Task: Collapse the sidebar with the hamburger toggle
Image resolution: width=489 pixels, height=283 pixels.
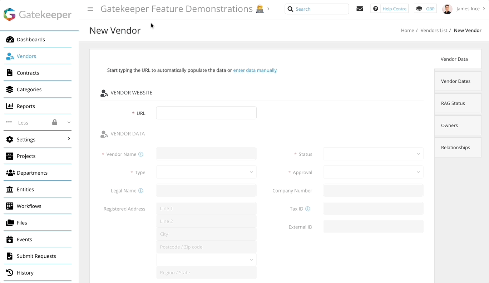Action: [x=90, y=9]
